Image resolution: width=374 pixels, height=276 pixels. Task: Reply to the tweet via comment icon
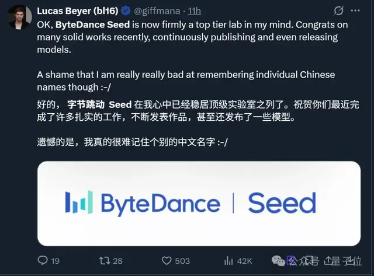42,260
